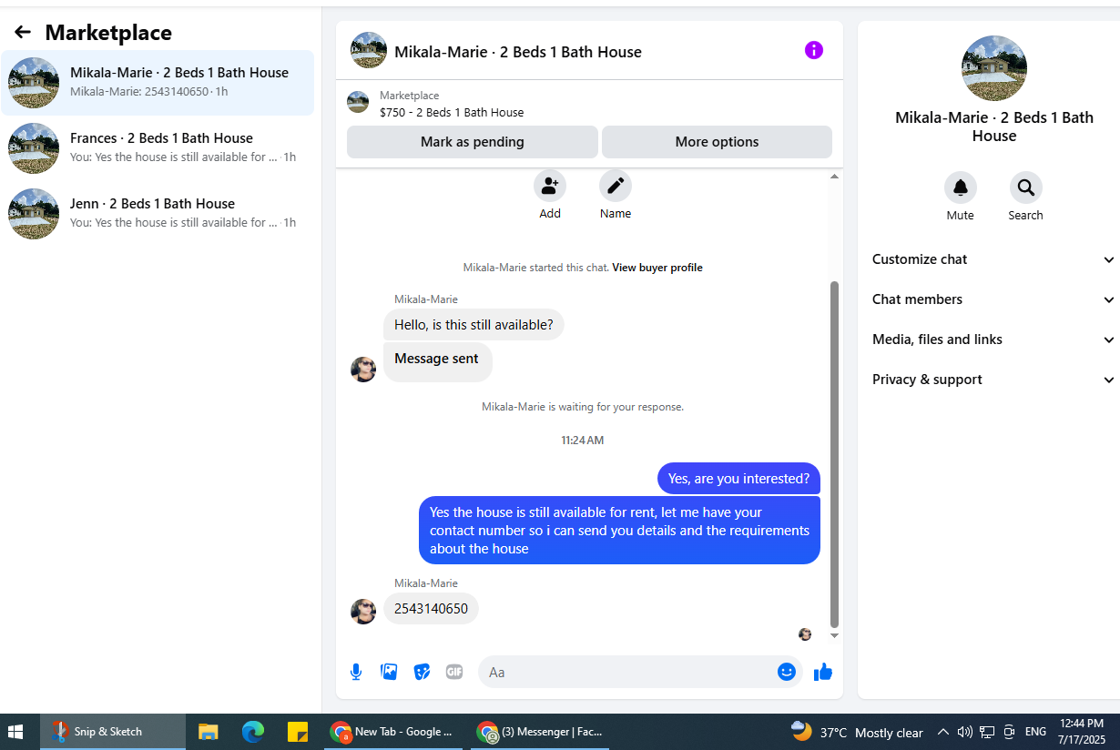
Task: Click the 'Message sent' bubble
Action: pos(437,362)
